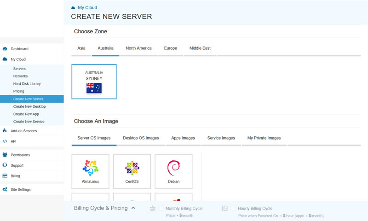Open Hard Disk Library in sidebar
Screen dimensions: 368x221
27,84
